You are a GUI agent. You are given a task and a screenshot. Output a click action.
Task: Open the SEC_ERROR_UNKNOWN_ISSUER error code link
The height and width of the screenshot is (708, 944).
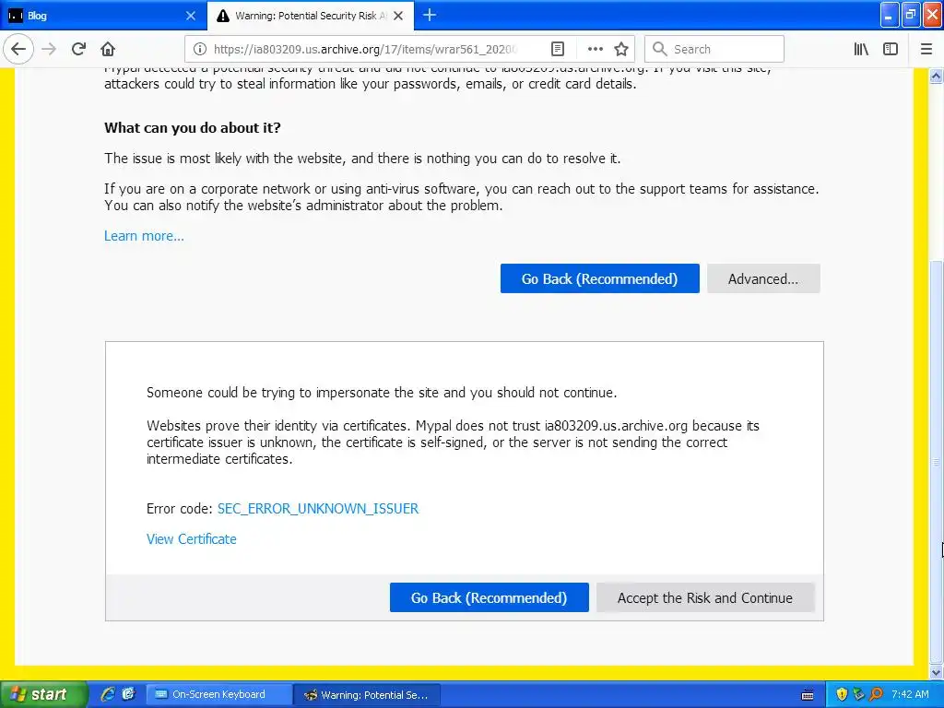tap(318, 508)
